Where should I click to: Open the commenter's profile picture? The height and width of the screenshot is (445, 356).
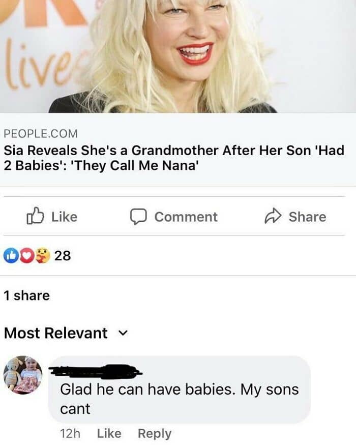tap(23, 375)
